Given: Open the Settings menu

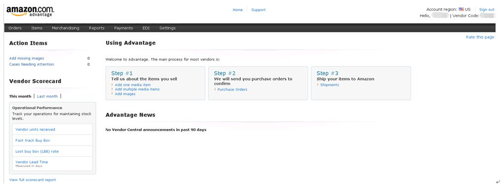Looking at the screenshot, I should [167, 28].
